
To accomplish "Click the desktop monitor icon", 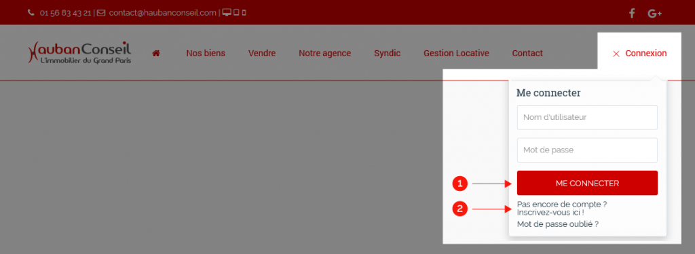I will pyautogui.click(x=227, y=12).
